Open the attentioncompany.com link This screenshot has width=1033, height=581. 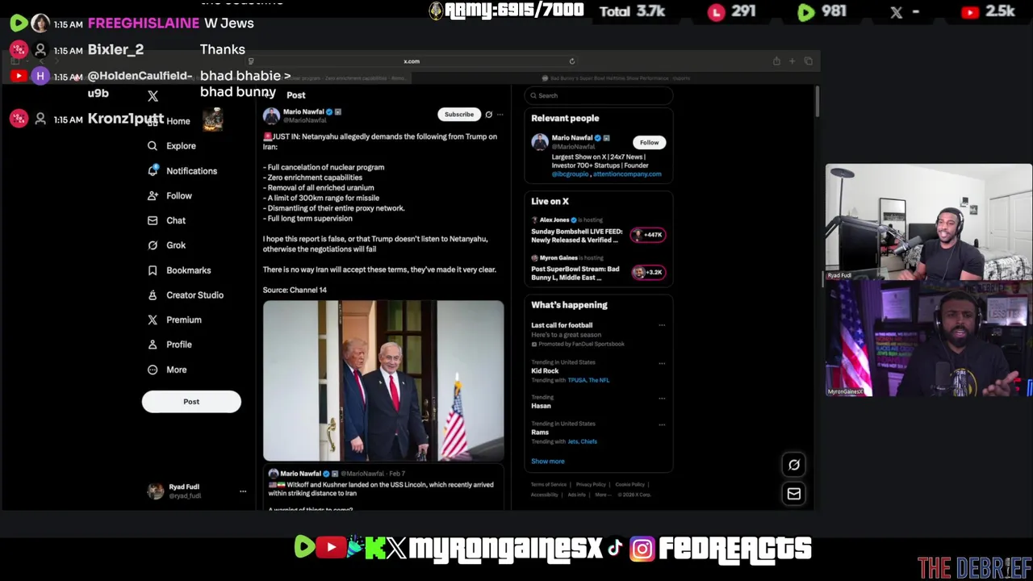(627, 174)
